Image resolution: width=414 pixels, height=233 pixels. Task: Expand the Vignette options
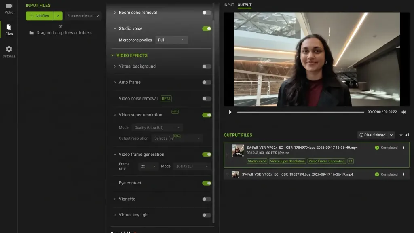(x=115, y=199)
